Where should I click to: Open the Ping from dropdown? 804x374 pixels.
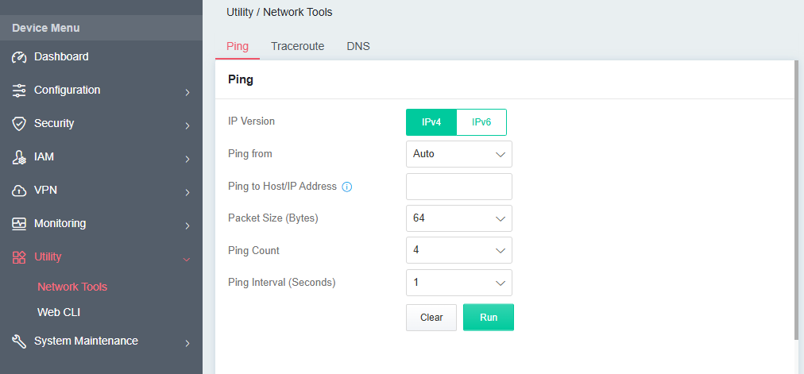pyautogui.click(x=458, y=154)
